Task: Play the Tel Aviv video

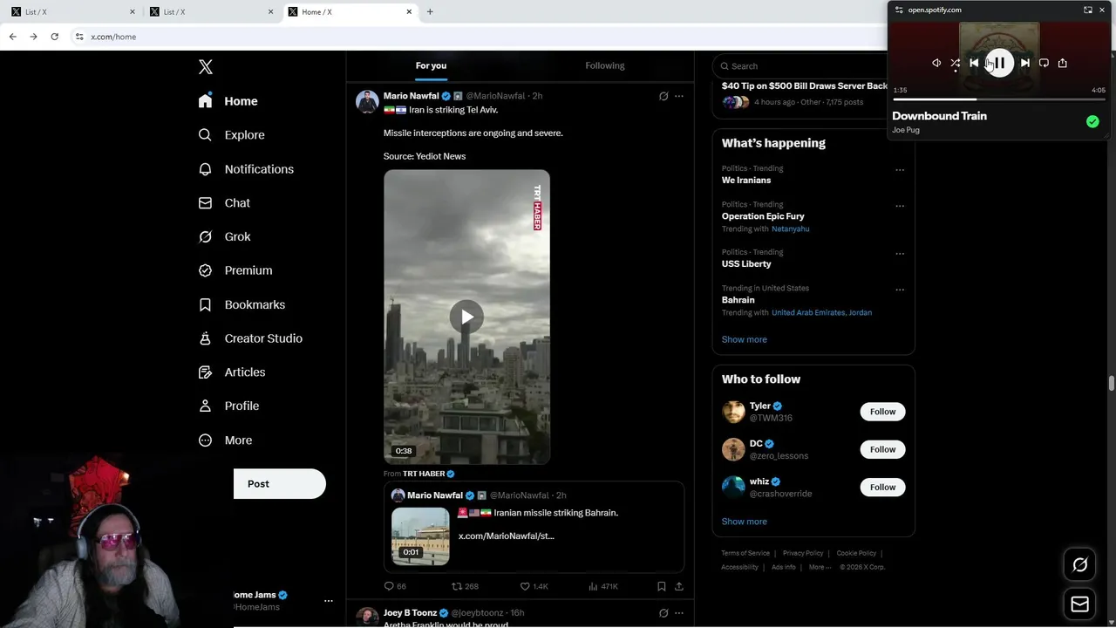Action: tap(466, 317)
